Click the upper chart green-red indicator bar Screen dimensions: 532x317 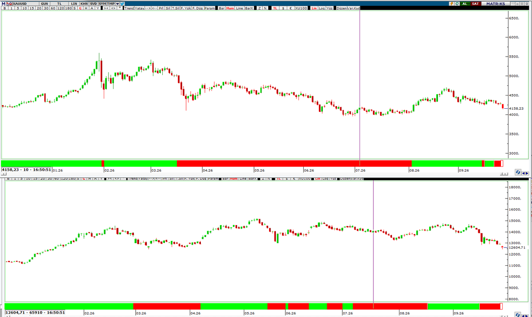click(x=252, y=164)
